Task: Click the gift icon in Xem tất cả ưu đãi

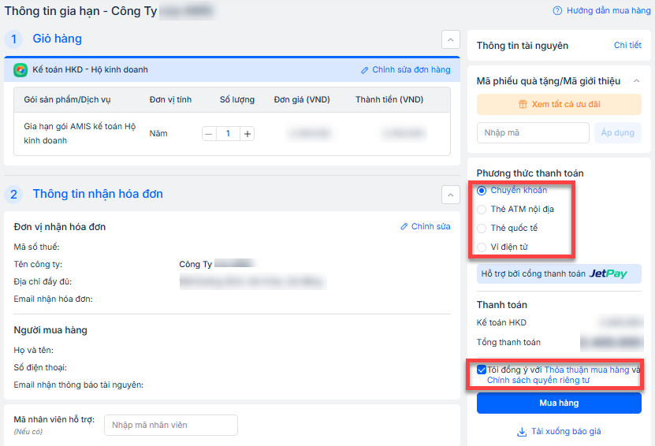Action: coord(522,105)
